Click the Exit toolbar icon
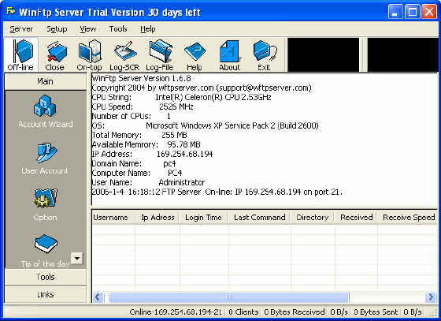This screenshot has width=441, height=321. [x=264, y=55]
